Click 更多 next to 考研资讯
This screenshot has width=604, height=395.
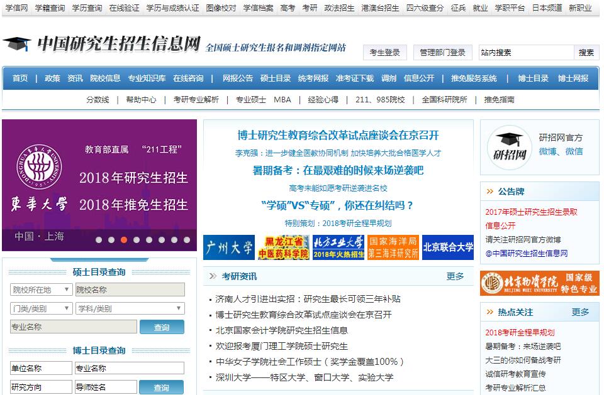[455, 276]
